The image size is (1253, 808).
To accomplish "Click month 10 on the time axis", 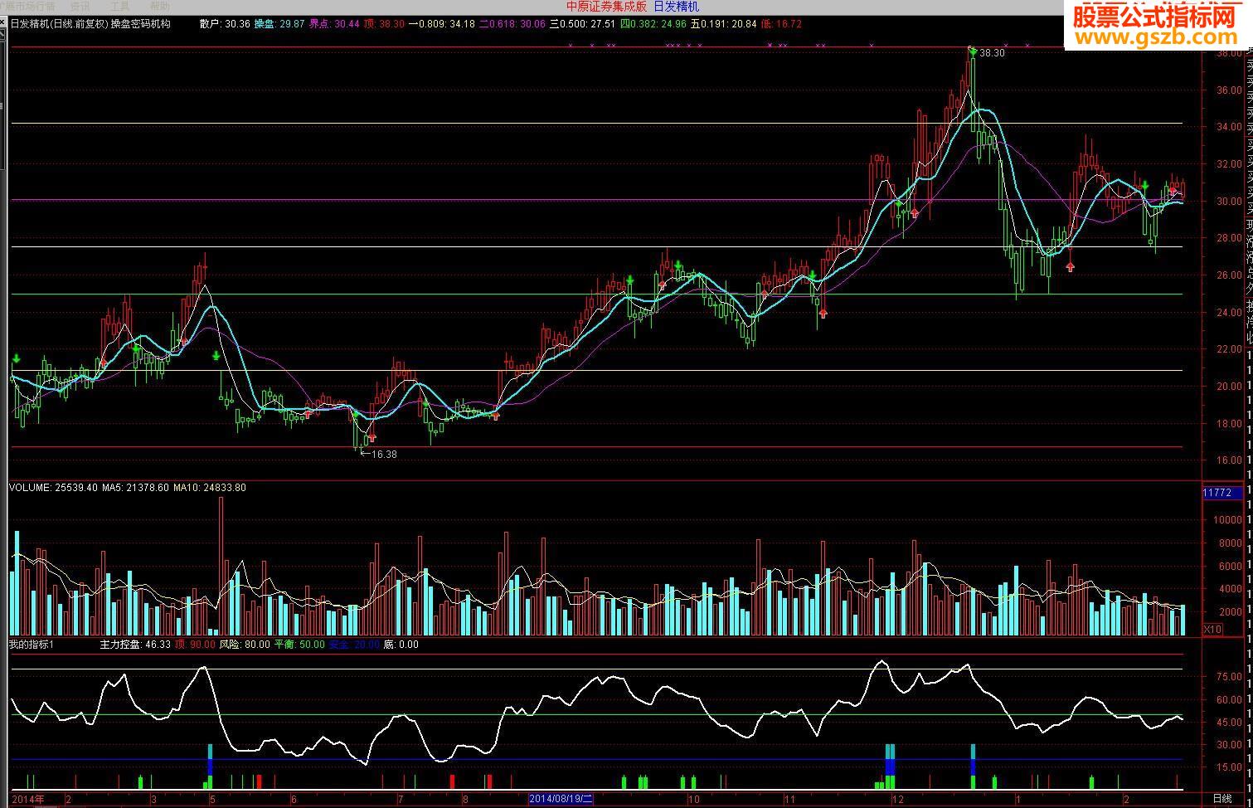I will (692, 800).
